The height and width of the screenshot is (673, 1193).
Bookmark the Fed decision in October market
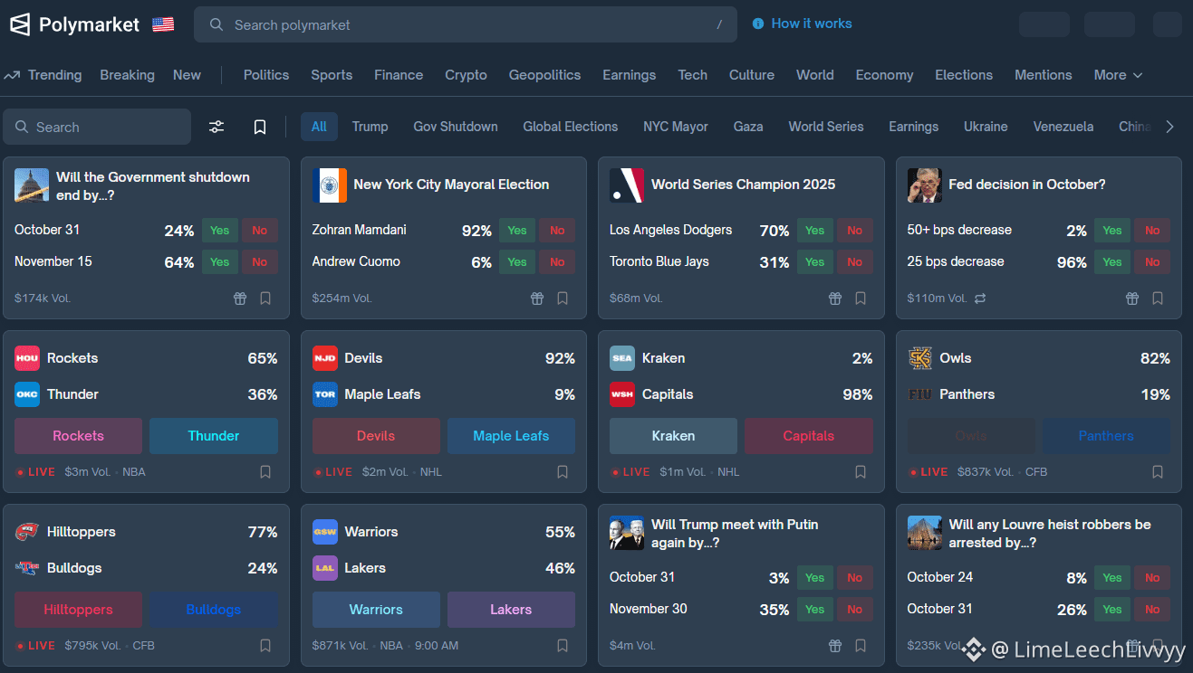tap(1158, 298)
